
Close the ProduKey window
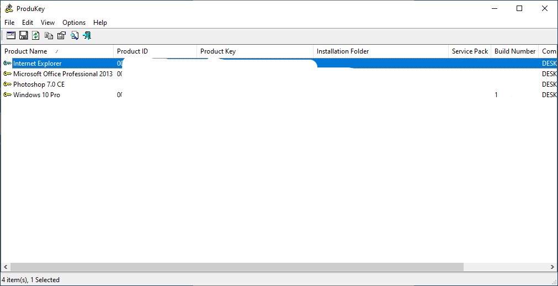pos(544,8)
